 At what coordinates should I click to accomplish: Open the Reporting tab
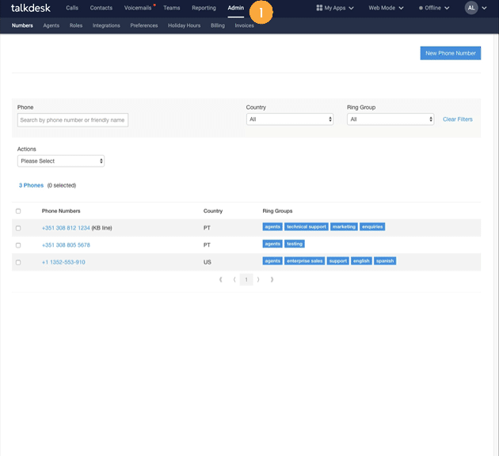(x=204, y=8)
